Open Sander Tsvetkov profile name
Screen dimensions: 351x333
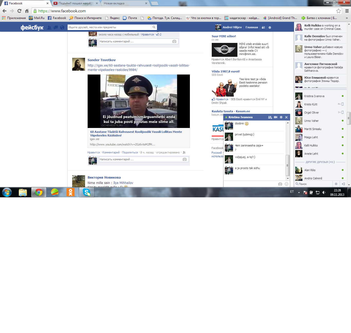tap(101, 60)
